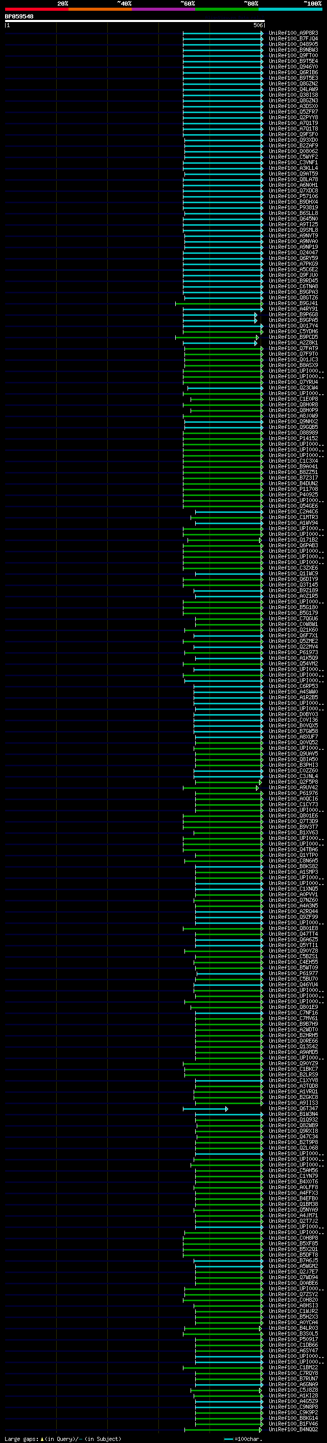
Task: Click the UniRef100_B1FV46 label
Action: click(293, 1424)
